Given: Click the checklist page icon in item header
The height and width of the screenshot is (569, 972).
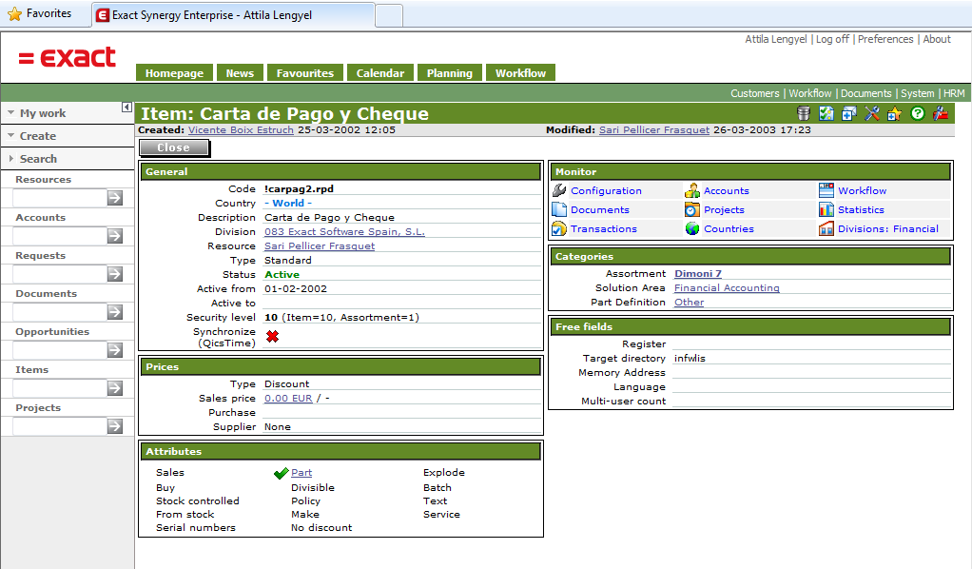Looking at the screenshot, I should (826, 113).
